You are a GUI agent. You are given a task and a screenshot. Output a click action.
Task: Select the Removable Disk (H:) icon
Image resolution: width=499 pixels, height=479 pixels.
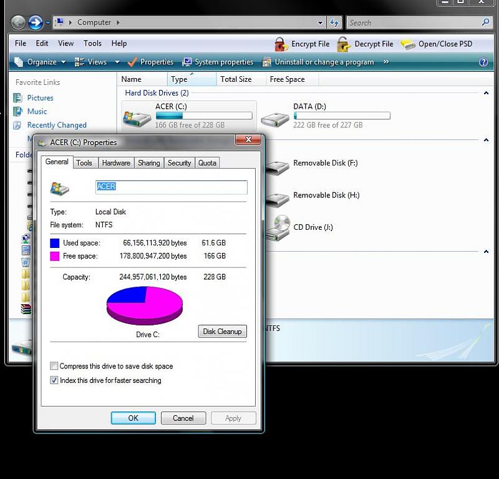[277, 199]
